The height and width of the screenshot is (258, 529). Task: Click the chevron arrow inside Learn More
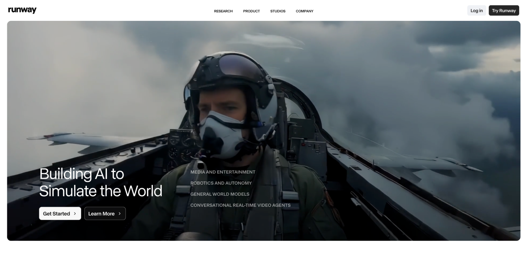[120, 214]
